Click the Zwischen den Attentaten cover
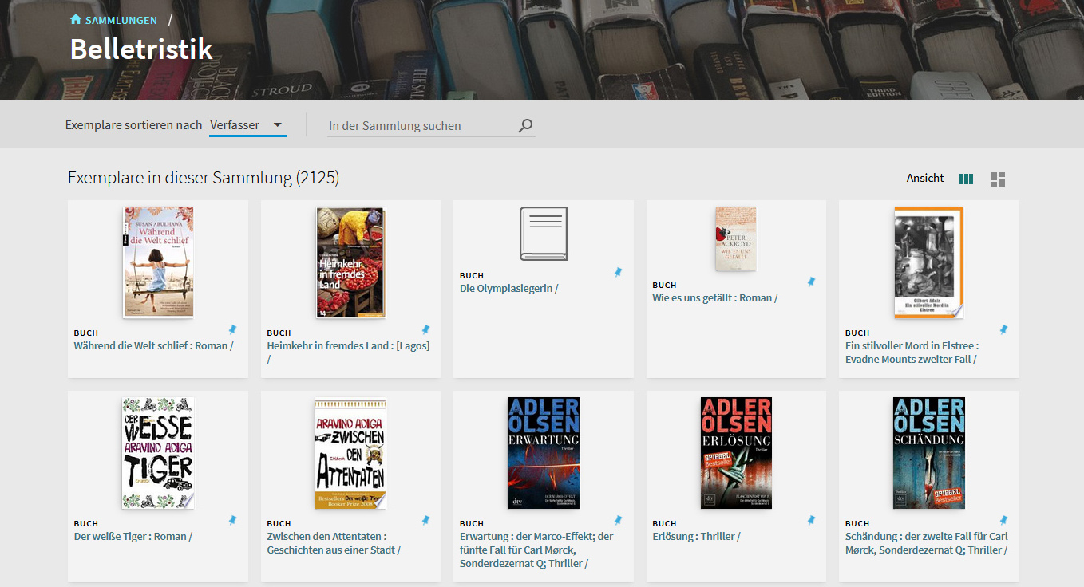The image size is (1084, 587). coord(350,453)
